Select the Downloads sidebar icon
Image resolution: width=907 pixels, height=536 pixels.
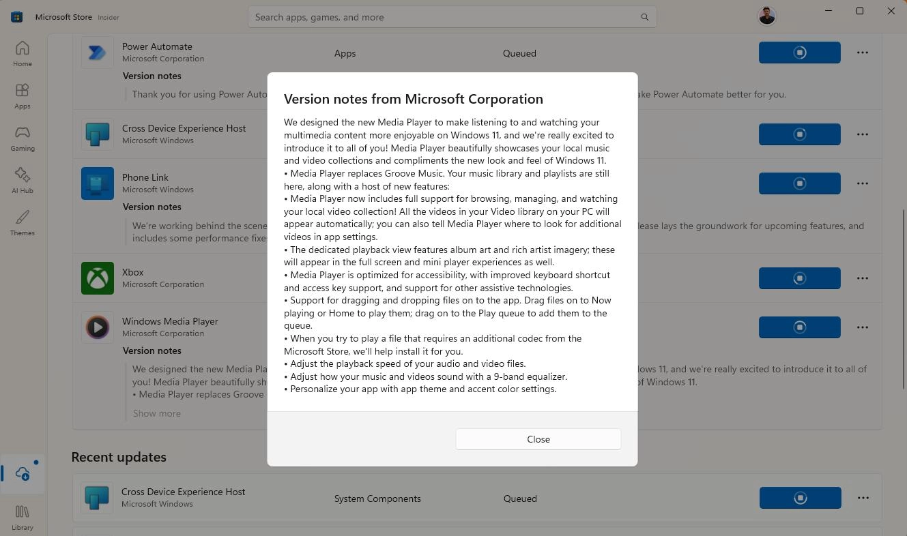pyautogui.click(x=23, y=473)
